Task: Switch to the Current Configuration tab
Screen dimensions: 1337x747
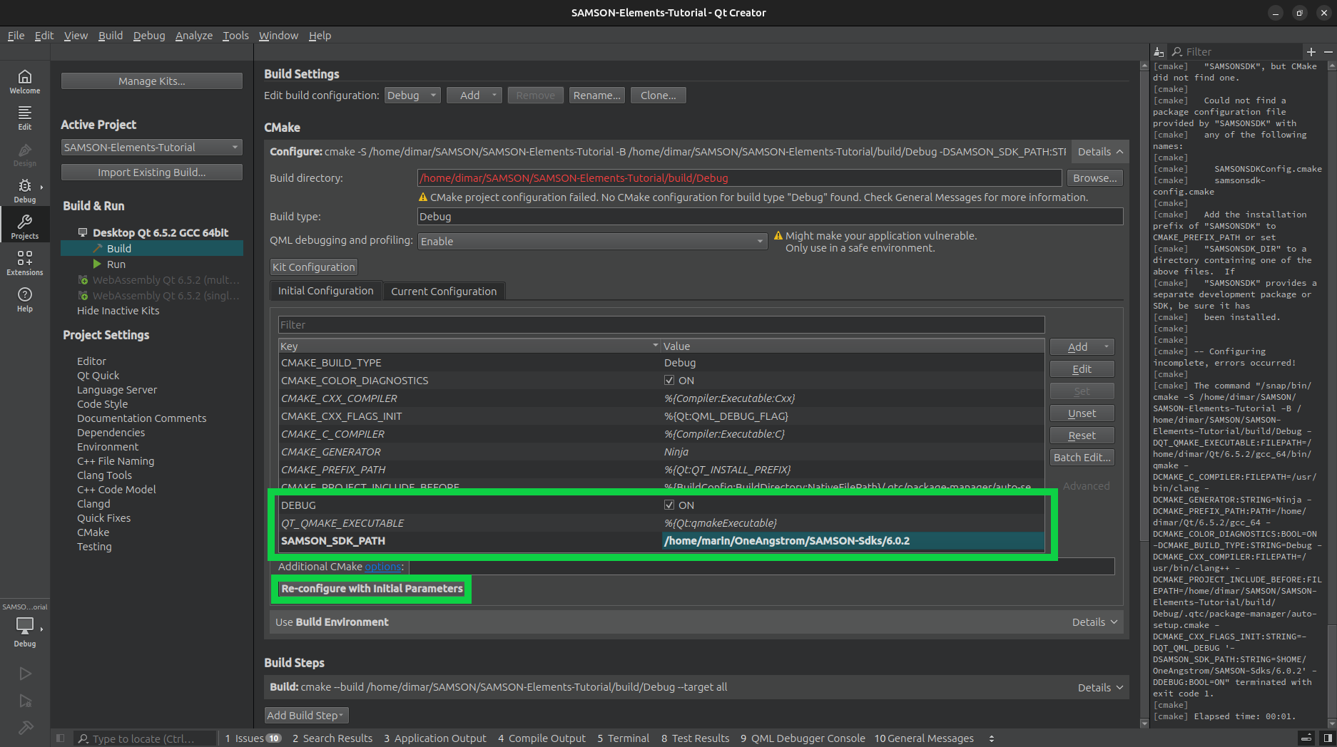Action: click(444, 291)
